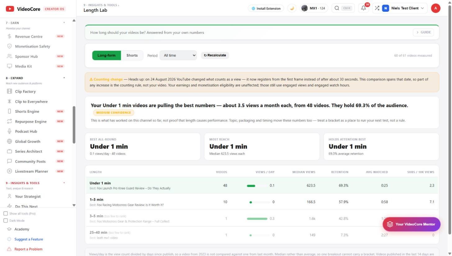Toggle the moon theme icon

coord(292,8)
